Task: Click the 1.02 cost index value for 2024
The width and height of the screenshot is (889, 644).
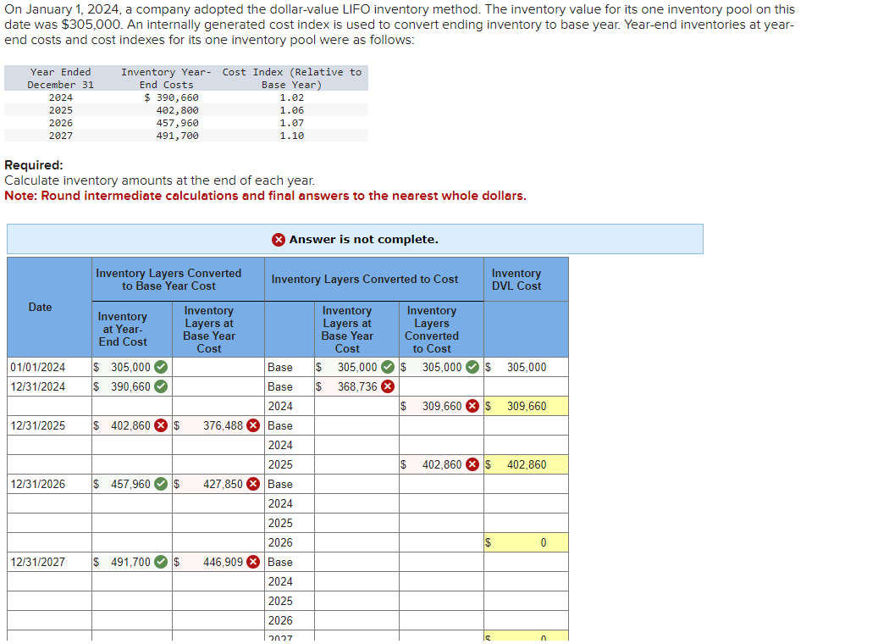Action: coord(291,97)
